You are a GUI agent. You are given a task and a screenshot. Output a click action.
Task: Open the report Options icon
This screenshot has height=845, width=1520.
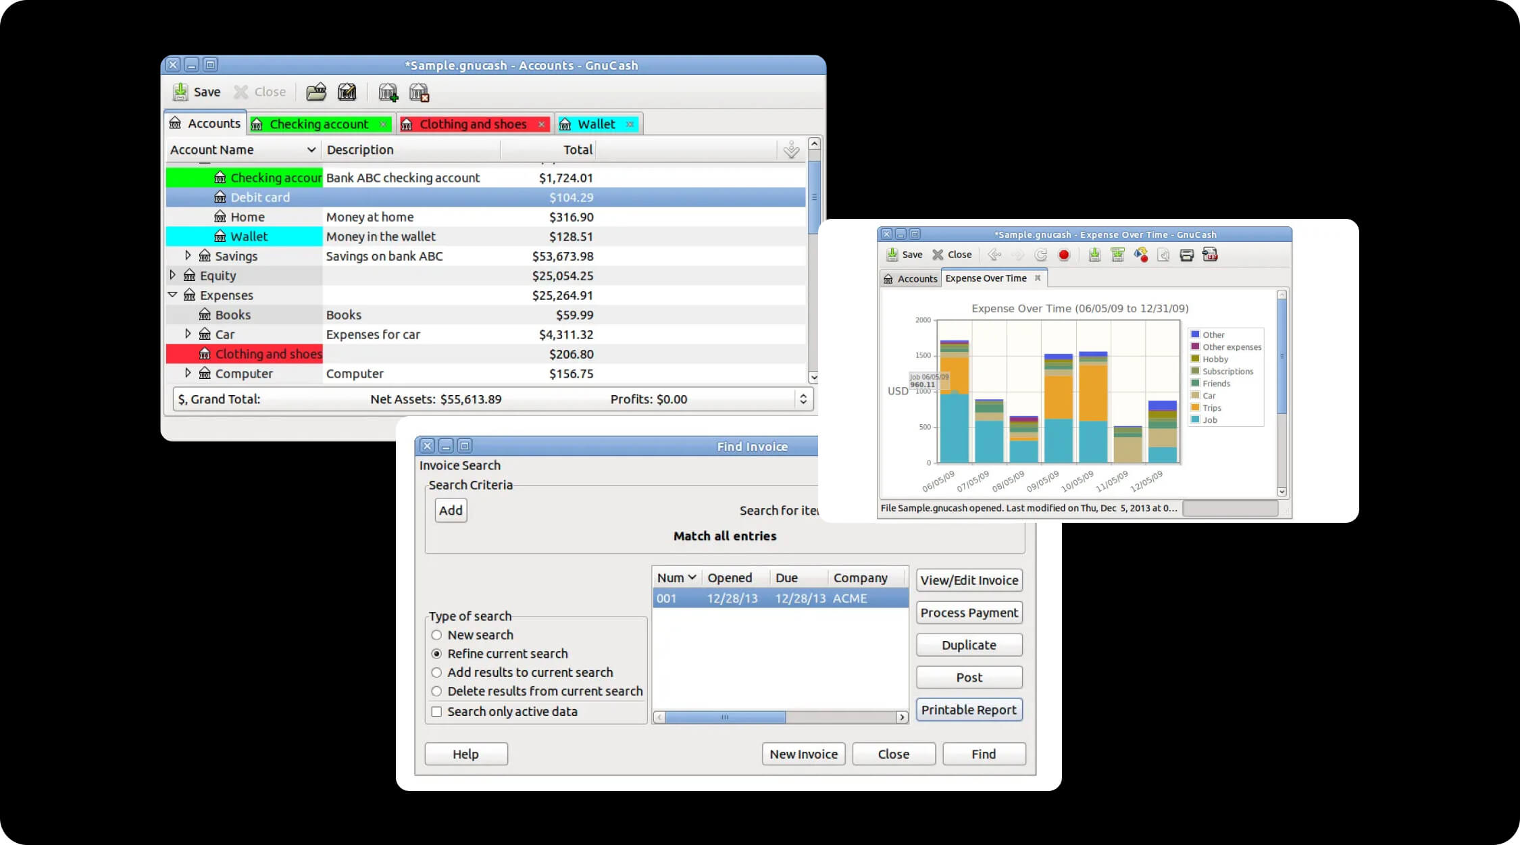click(x=1142, y=255)
